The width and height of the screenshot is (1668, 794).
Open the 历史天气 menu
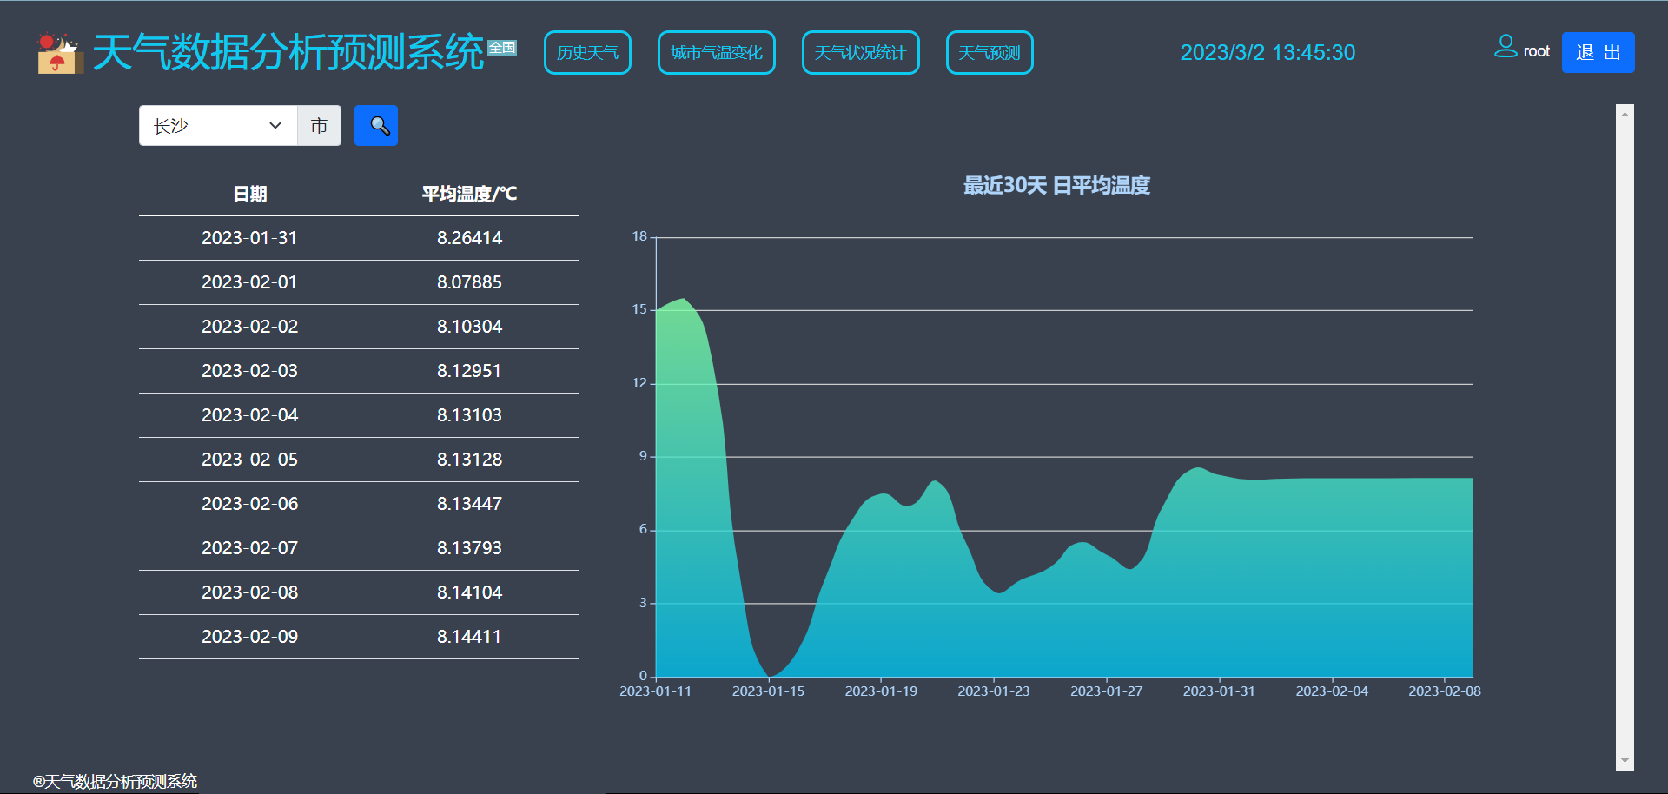[x=587, y=53]
